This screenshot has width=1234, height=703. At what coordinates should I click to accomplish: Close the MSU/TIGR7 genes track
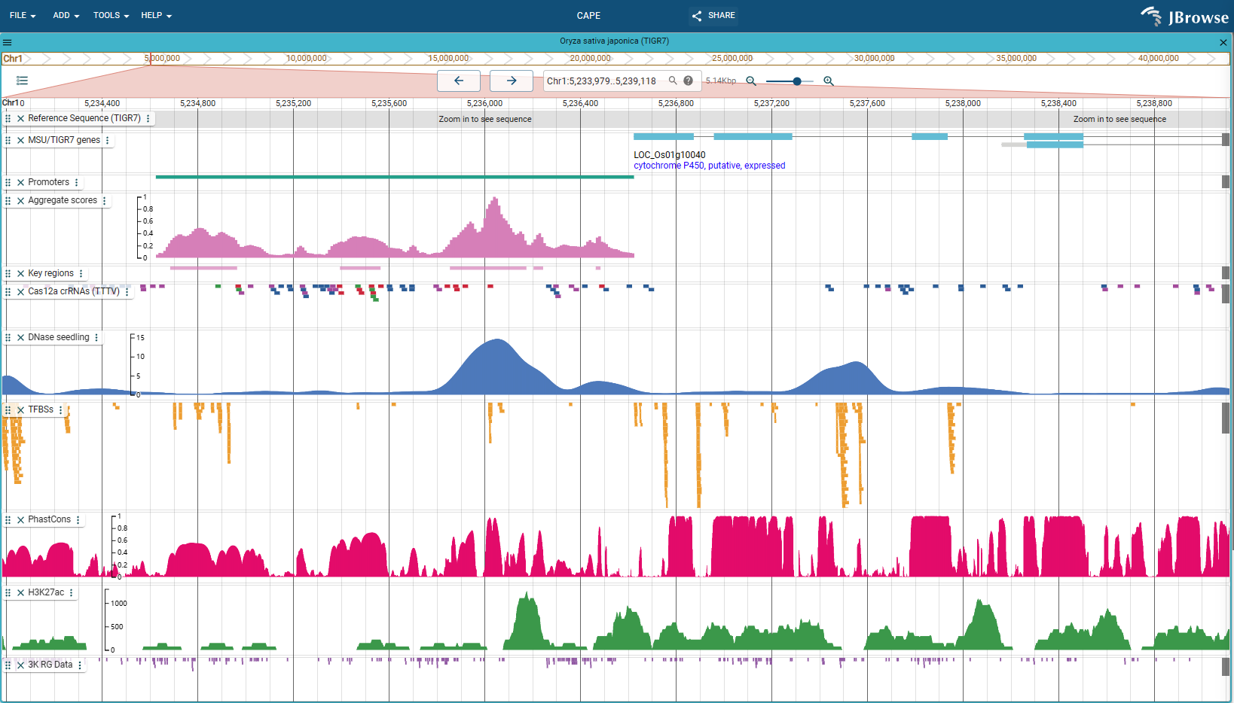point(20,141)
